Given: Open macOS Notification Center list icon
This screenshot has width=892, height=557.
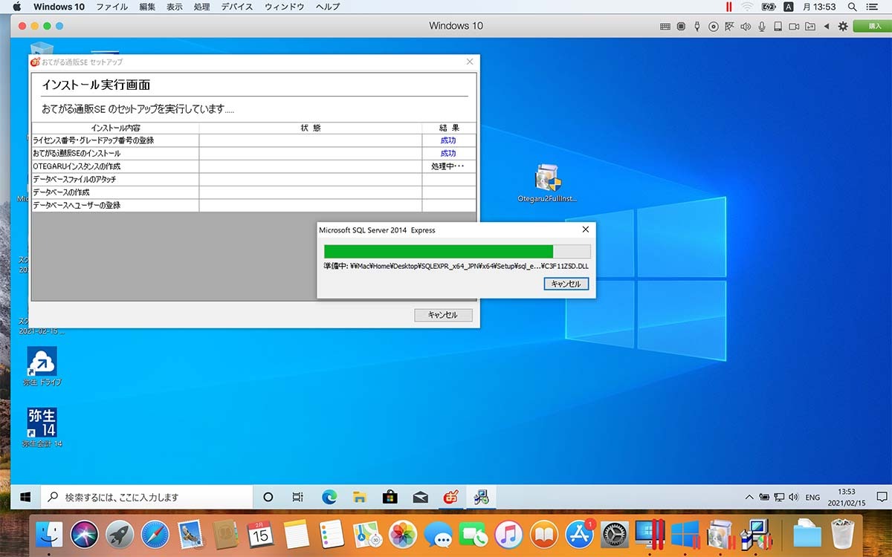Looking at the screenshot, I should [x=872, y=7].
